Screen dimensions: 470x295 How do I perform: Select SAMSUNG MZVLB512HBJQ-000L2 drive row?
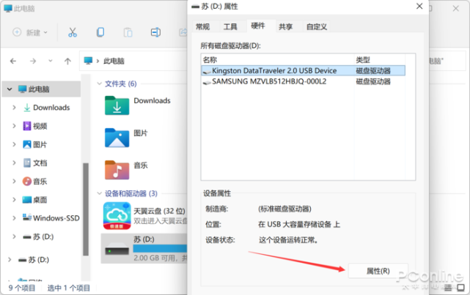304,81
